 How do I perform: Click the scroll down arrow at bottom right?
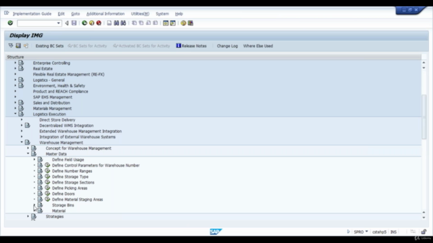pyautogui.click(x=424, y=217)
